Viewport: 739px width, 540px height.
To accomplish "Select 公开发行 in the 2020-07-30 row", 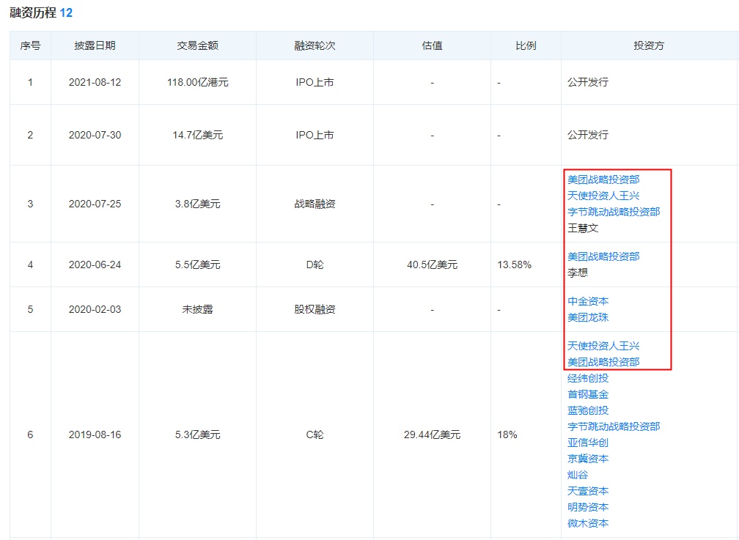I will tap(588, 135).
